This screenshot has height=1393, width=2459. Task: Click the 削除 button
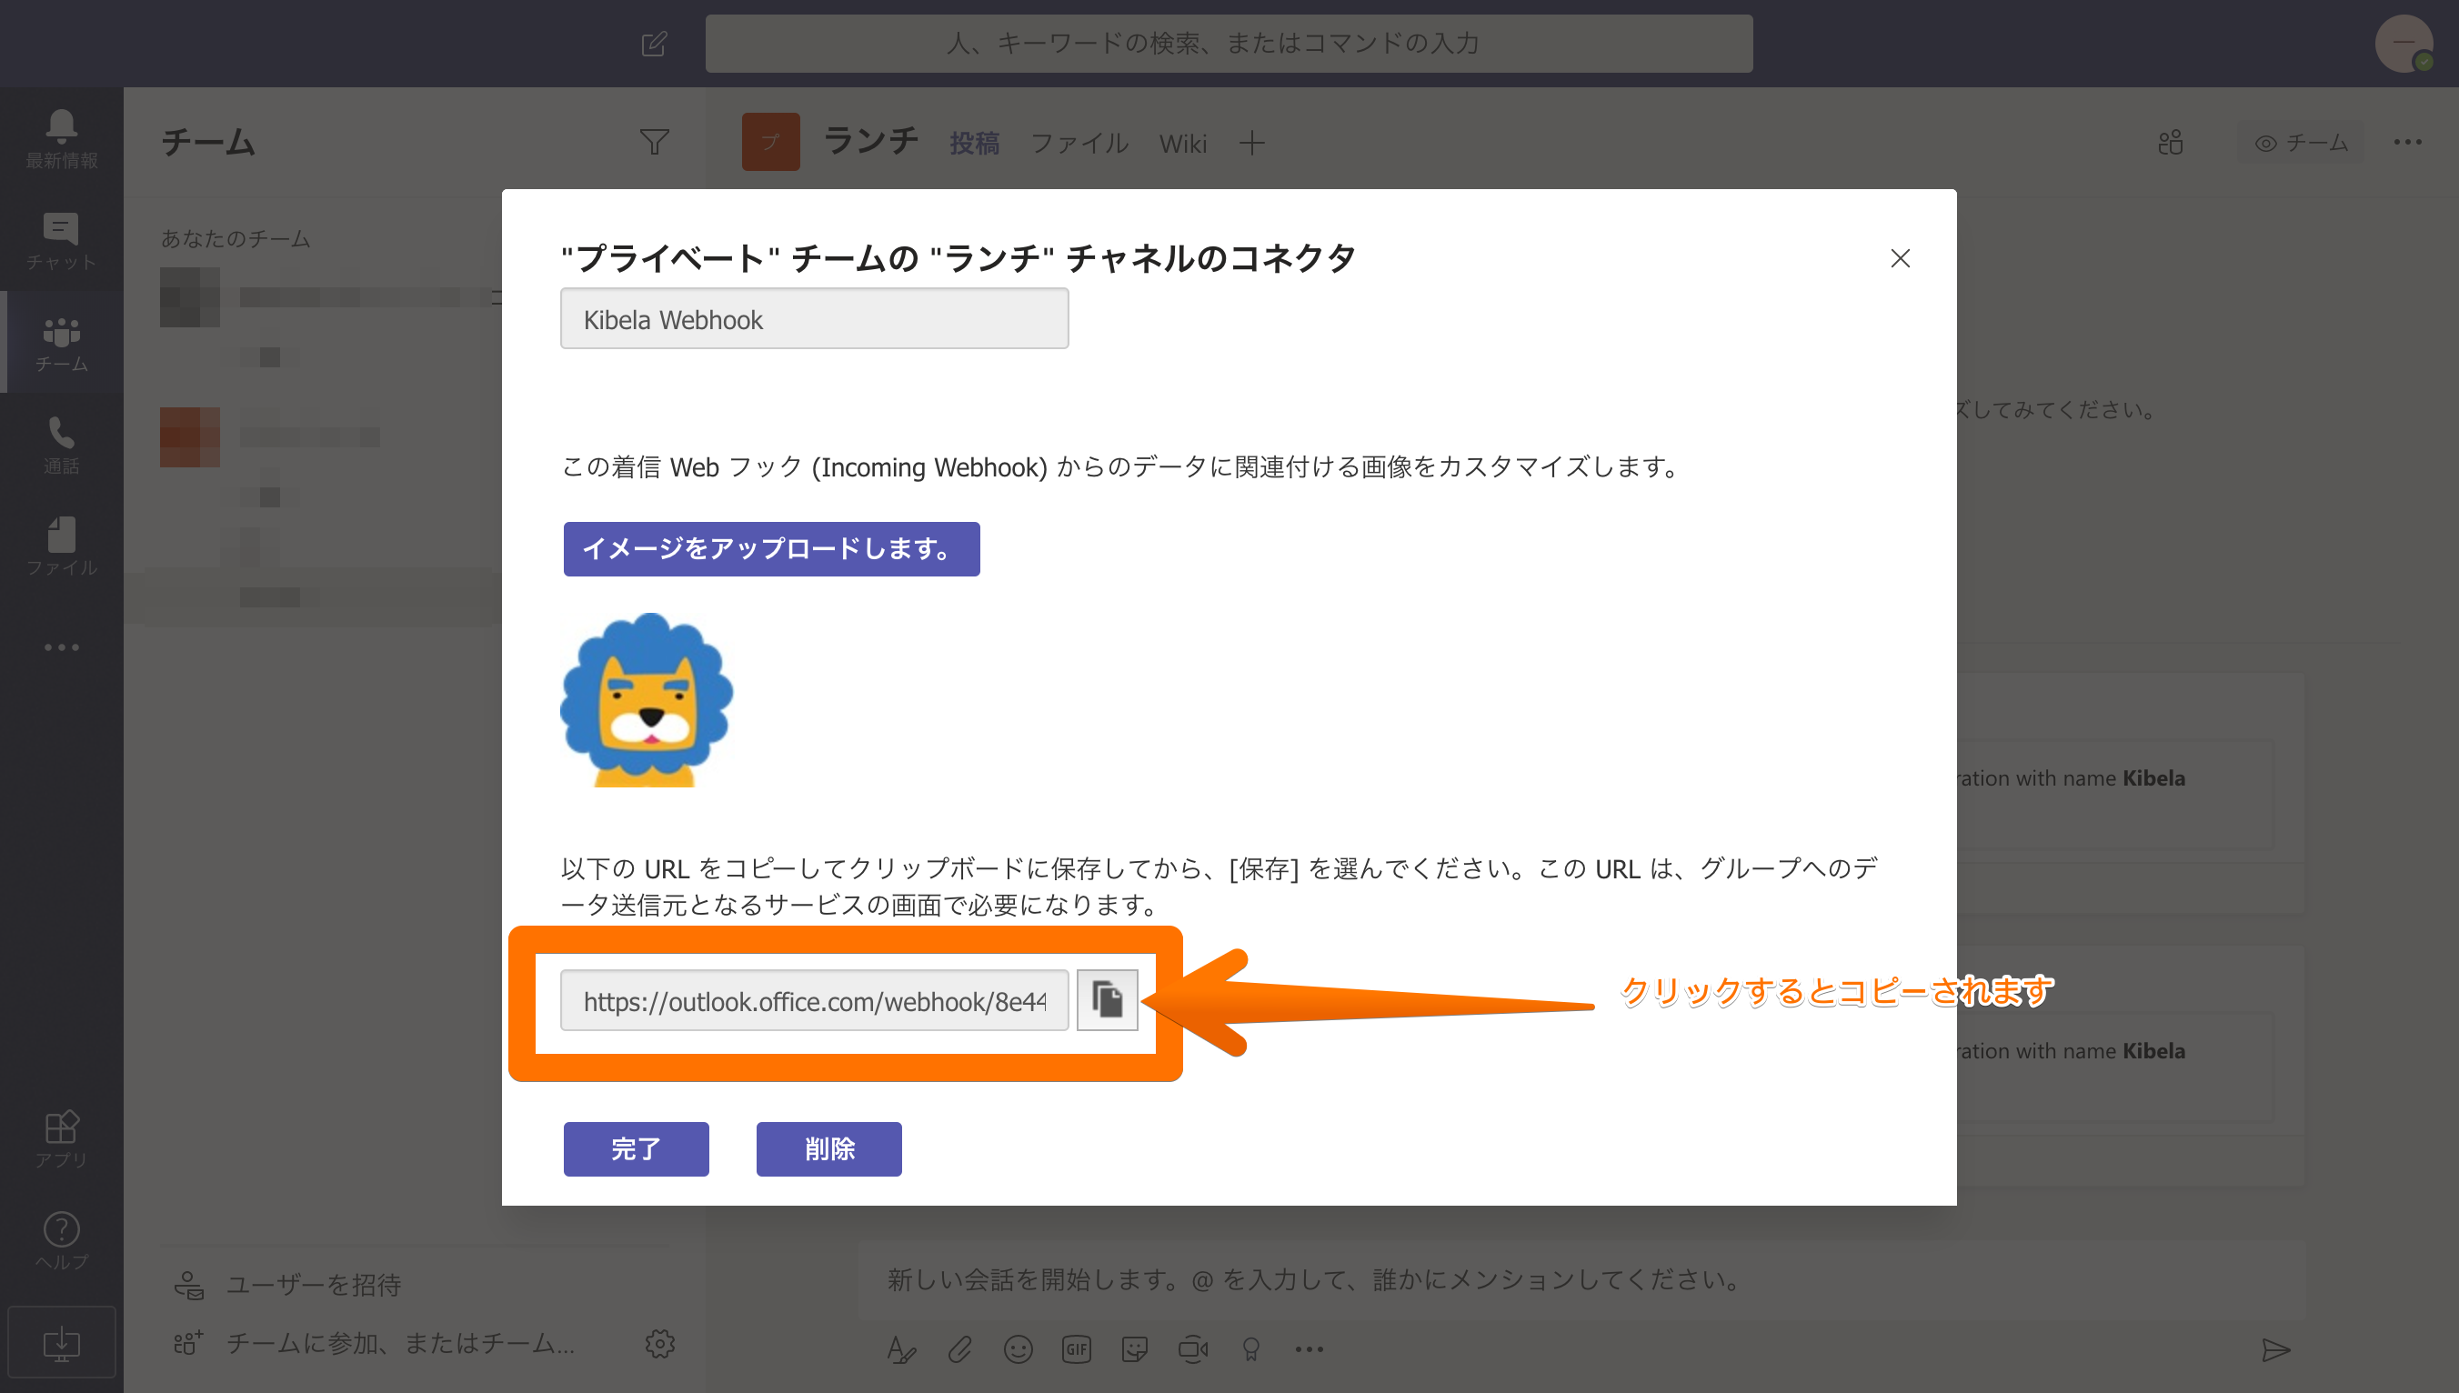click(828, 1148)
